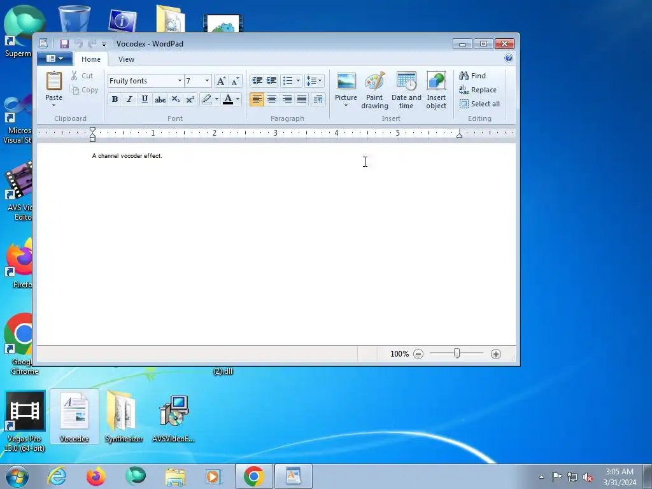Click Insert object icon
This screenshot has width=652, height=489.
click(x=436, y=90)
